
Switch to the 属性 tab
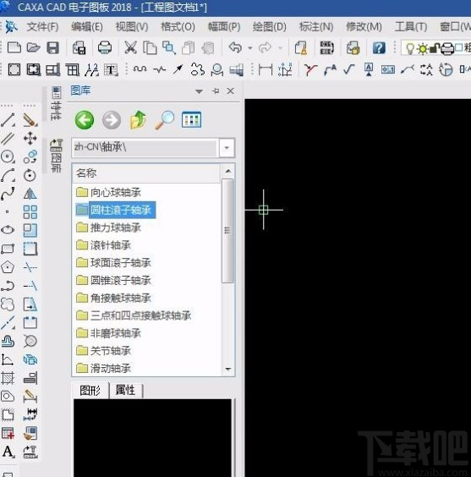125,390
